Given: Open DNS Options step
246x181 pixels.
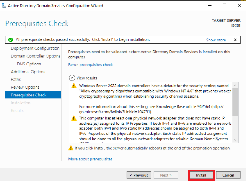Looking at the screenshot, I should click(29, 64).
